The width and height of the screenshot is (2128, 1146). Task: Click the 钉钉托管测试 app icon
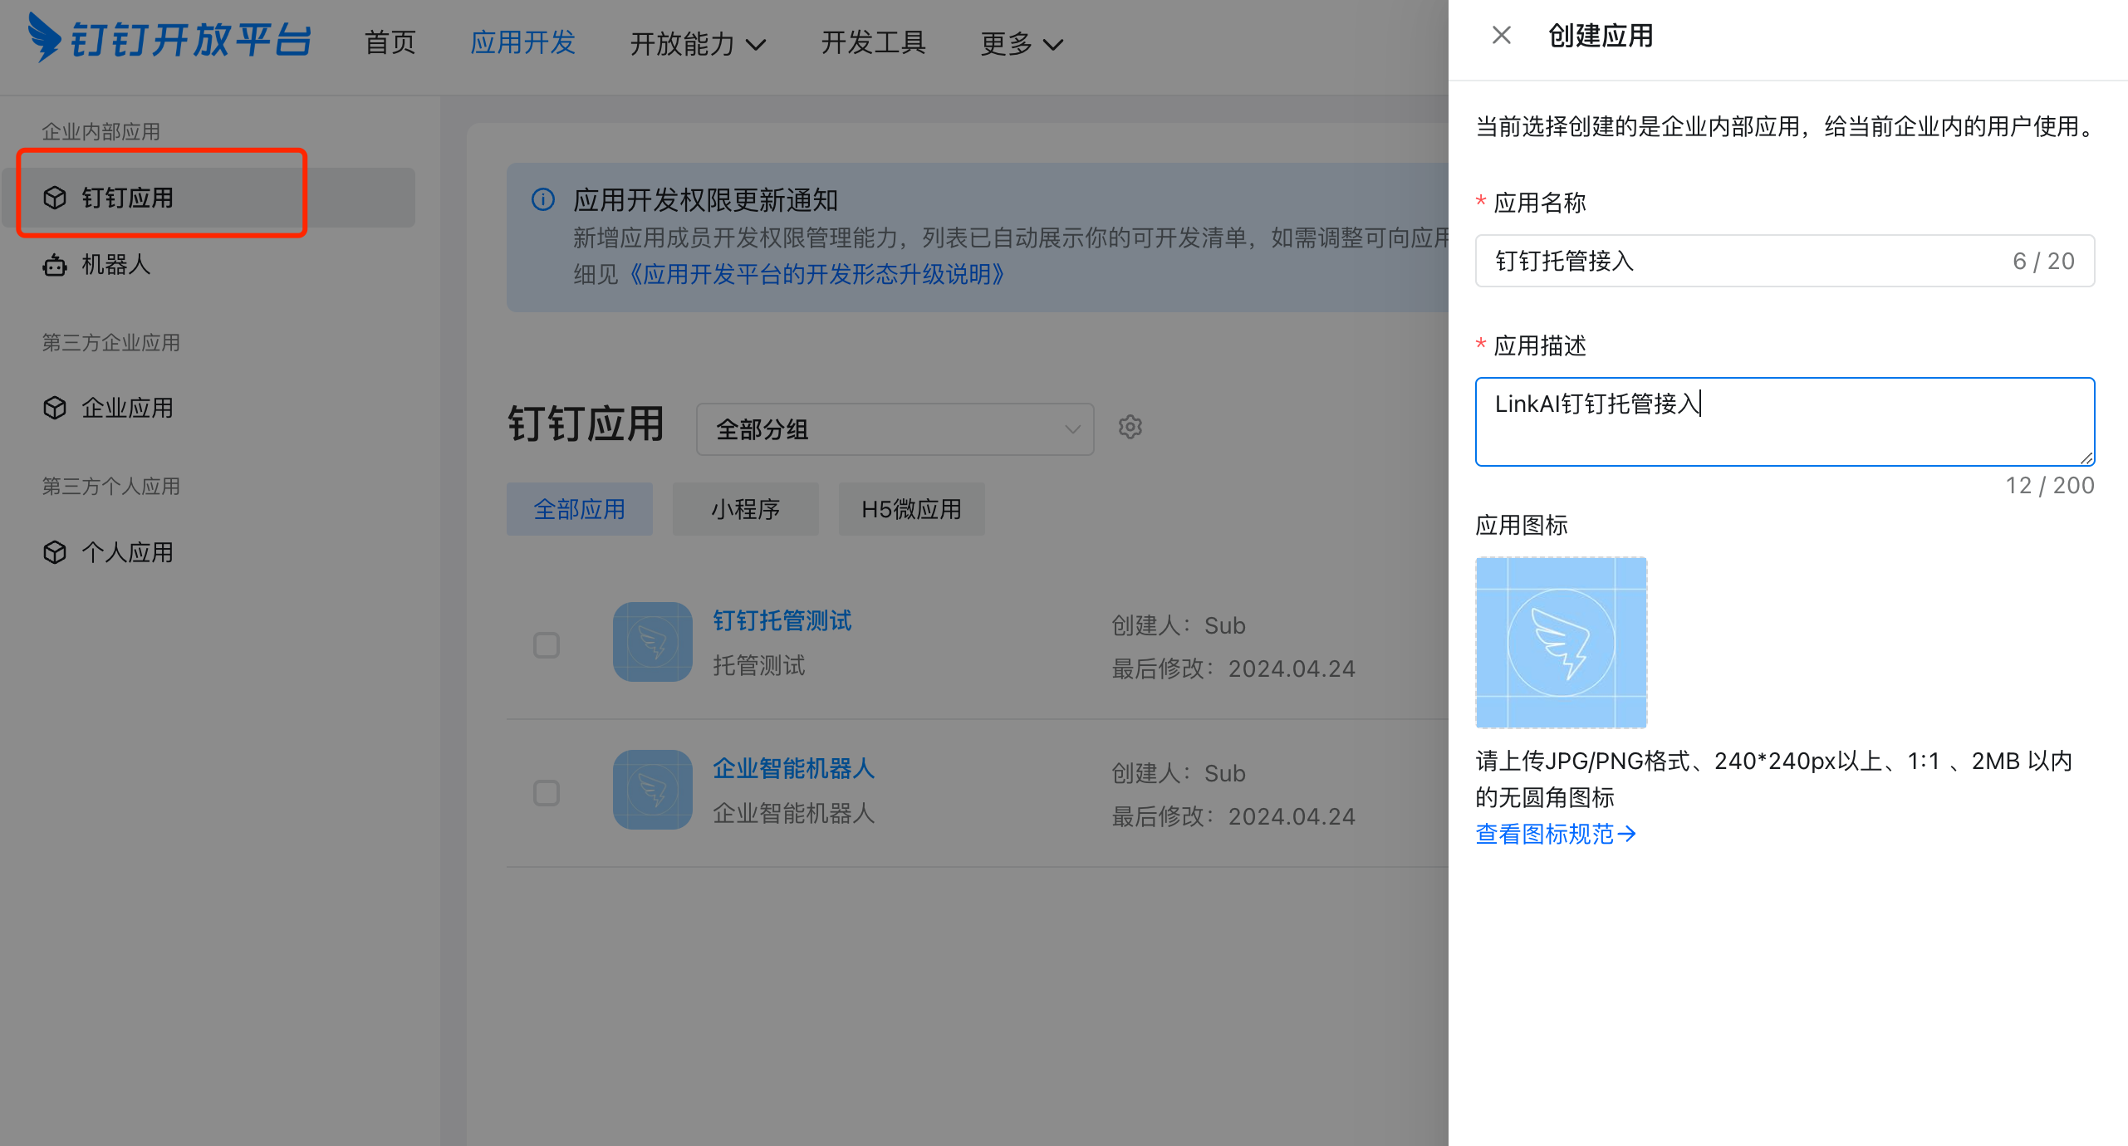(652, 642)
